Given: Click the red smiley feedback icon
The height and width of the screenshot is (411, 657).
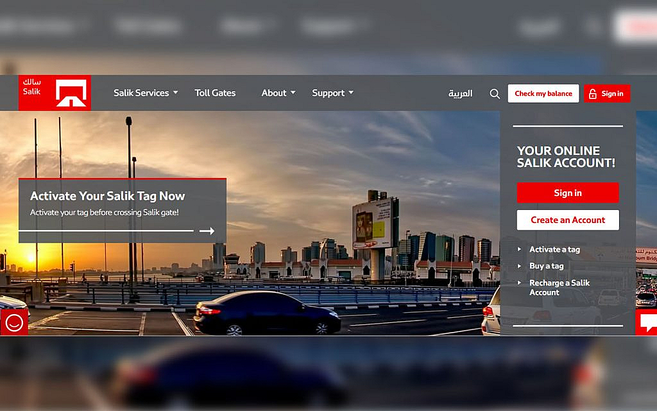Looking at the screenshot, I should click(13, 322).
